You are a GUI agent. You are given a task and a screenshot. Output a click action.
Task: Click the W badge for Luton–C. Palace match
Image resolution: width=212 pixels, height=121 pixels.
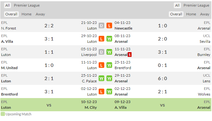(101, 78)
